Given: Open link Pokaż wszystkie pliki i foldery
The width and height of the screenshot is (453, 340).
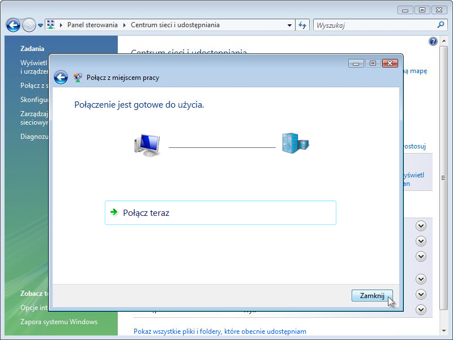Looking at the screenshot, I should (x=220, y=331).
